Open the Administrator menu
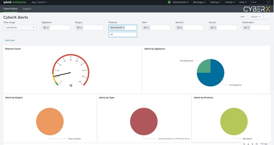Image resolution: width=274 pixels, height=145 pixels. click(x=181, y=2)
